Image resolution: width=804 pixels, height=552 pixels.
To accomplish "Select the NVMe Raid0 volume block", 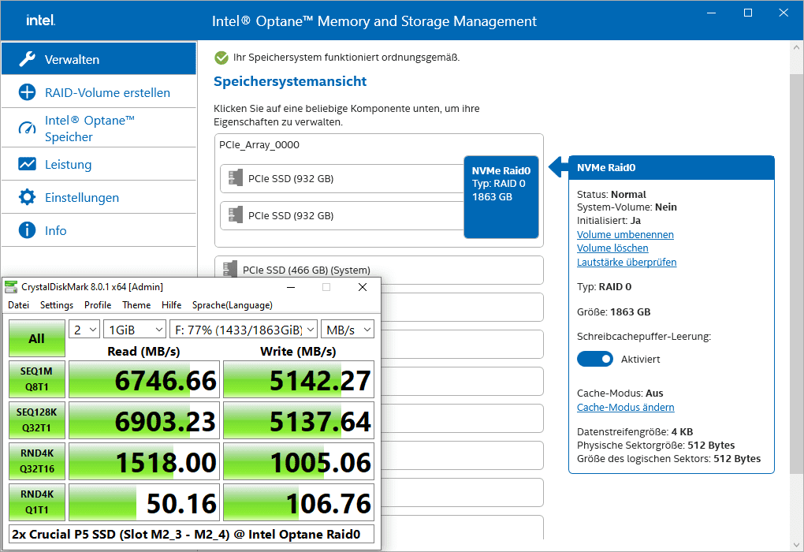I will 501,197.
